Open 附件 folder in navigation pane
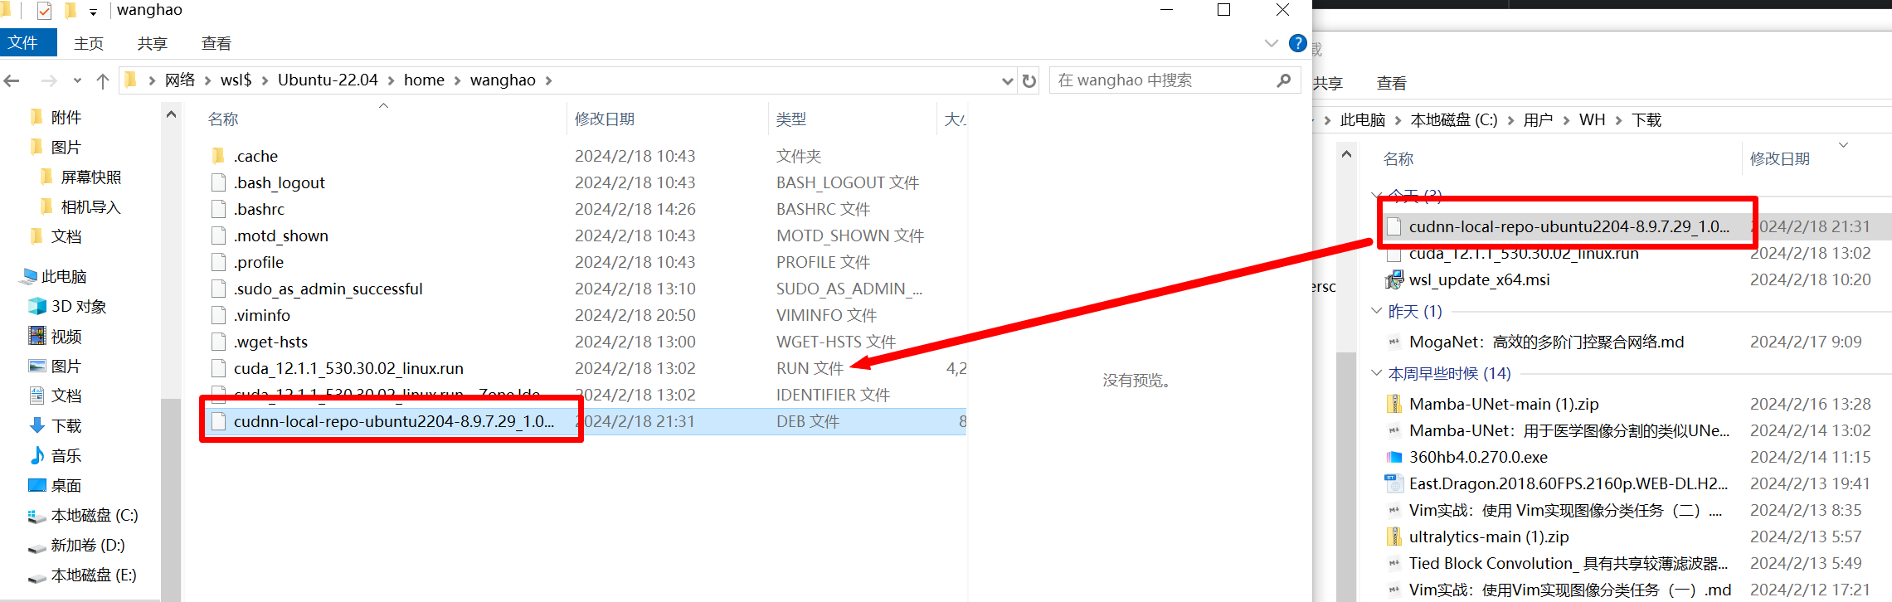The image size is (1892, 602). [x=66, y=118]
